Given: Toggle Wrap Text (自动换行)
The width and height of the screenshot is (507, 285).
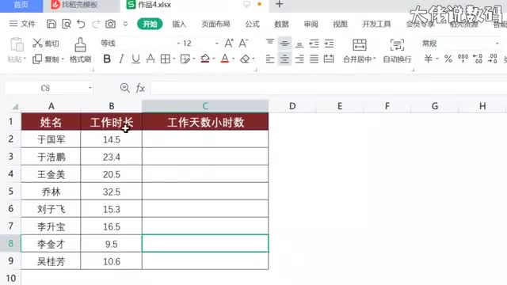Looking at the screenshot, I should coord(397,50).
